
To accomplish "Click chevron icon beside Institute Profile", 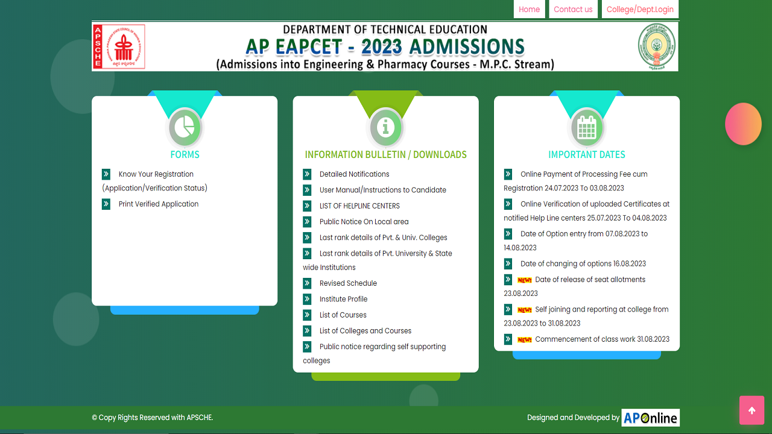I will click(x=307, y=299).
